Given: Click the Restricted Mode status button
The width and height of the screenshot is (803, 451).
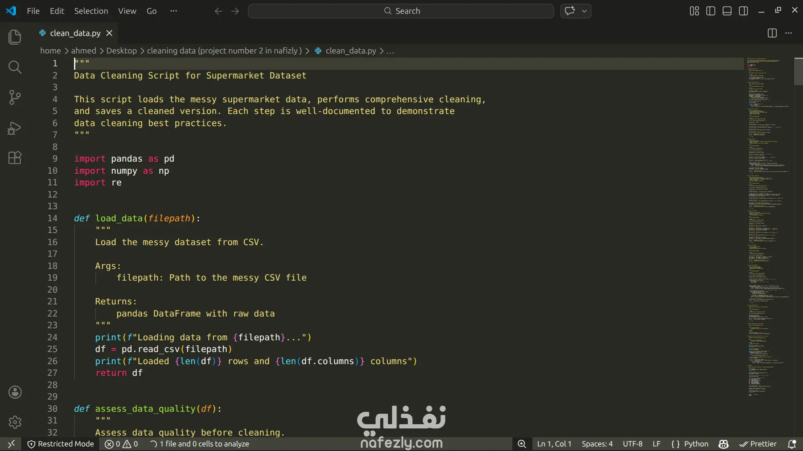Looking at the screenshot, I should [61, 444].
